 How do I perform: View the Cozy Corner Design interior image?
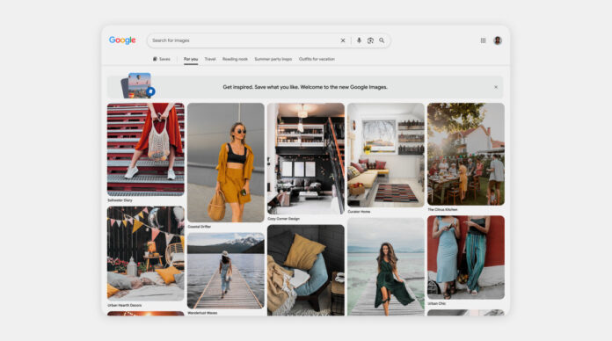(306, 158)
